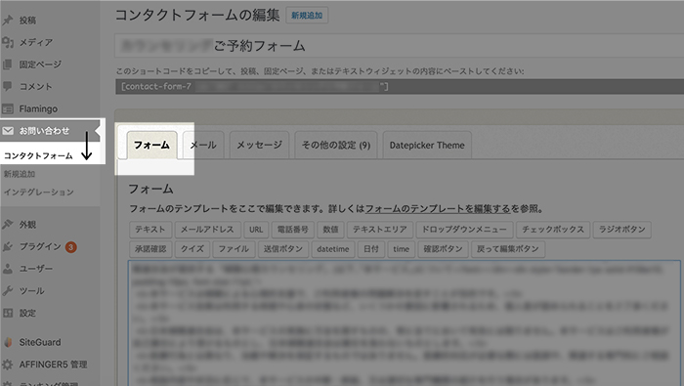Image resolution: width=684 pixels, height=386 pixels.
Task: Insert a URL tag
Action: (x=256, y=230)
